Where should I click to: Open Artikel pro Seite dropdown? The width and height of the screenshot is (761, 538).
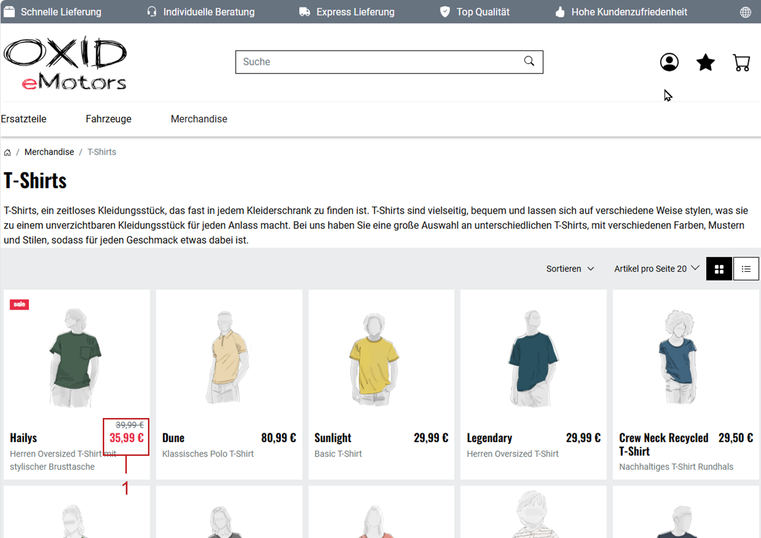pos(656,269)
